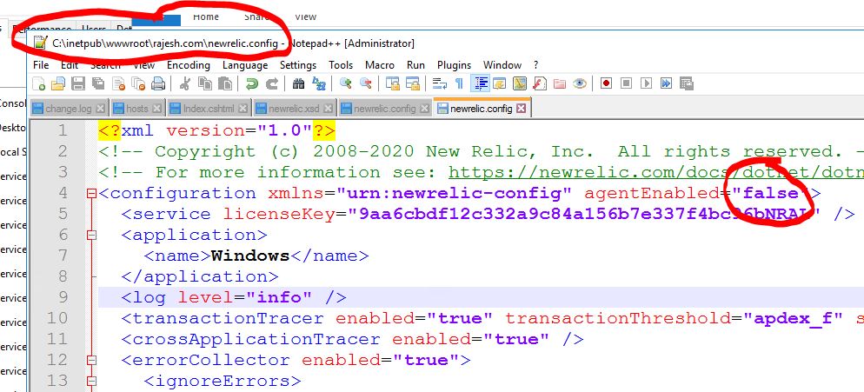Click the New file toolbar icon
The width and height of the screenshot is (864, 392).
click(x=39, y=84)
